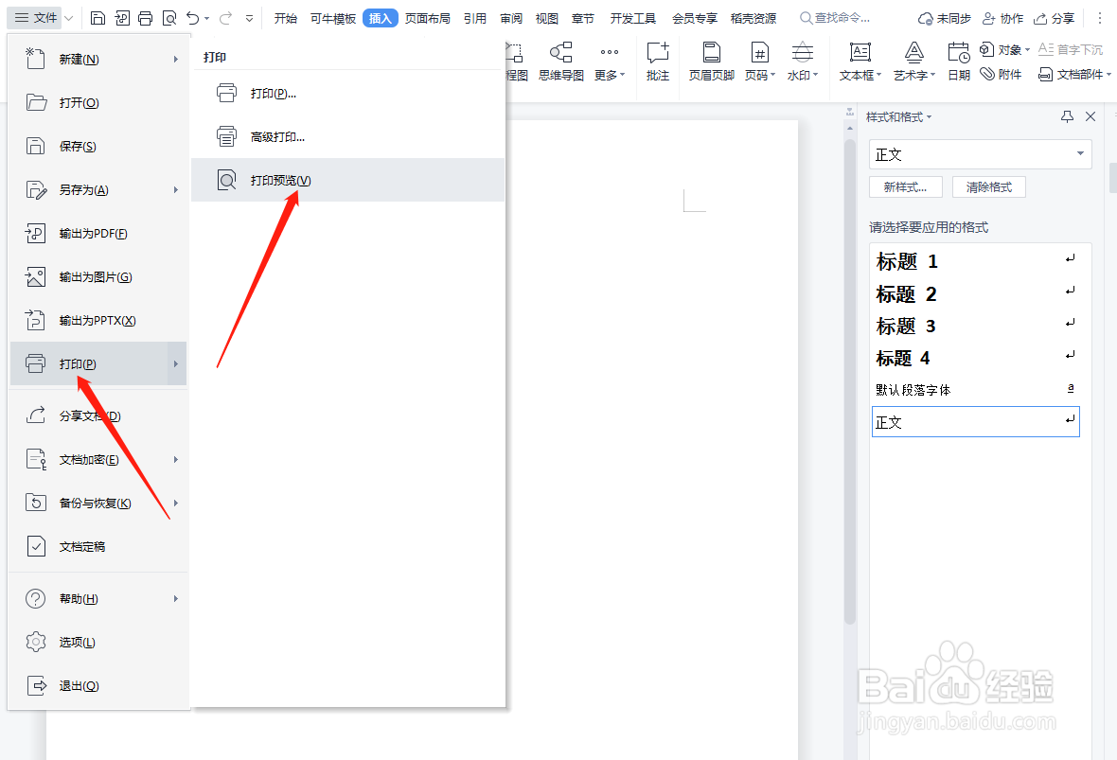The height and width of the screenshot is (760, 1117).
Task: Click the Save icon in quick toolbar
Action: click(x=98, y=18)
